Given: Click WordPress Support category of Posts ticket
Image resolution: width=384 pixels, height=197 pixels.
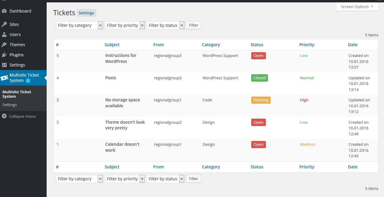Looking at the screenshot, I should coord(220,78).
